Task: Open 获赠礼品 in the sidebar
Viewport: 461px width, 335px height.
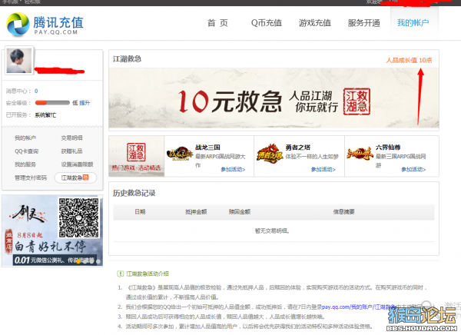Action: pyautogui.click(x=71, y=151)
